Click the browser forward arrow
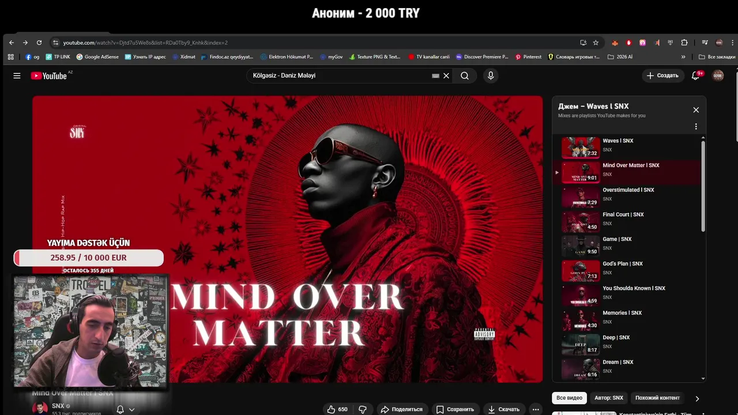This screenshot has height=415, width=738. pyautogui.click(x=25, y=43)
